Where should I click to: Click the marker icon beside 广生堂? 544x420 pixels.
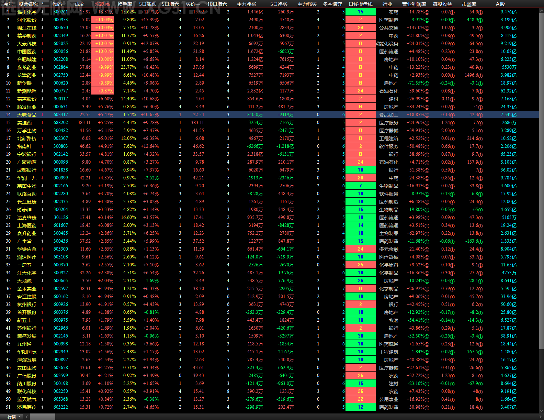43,241
